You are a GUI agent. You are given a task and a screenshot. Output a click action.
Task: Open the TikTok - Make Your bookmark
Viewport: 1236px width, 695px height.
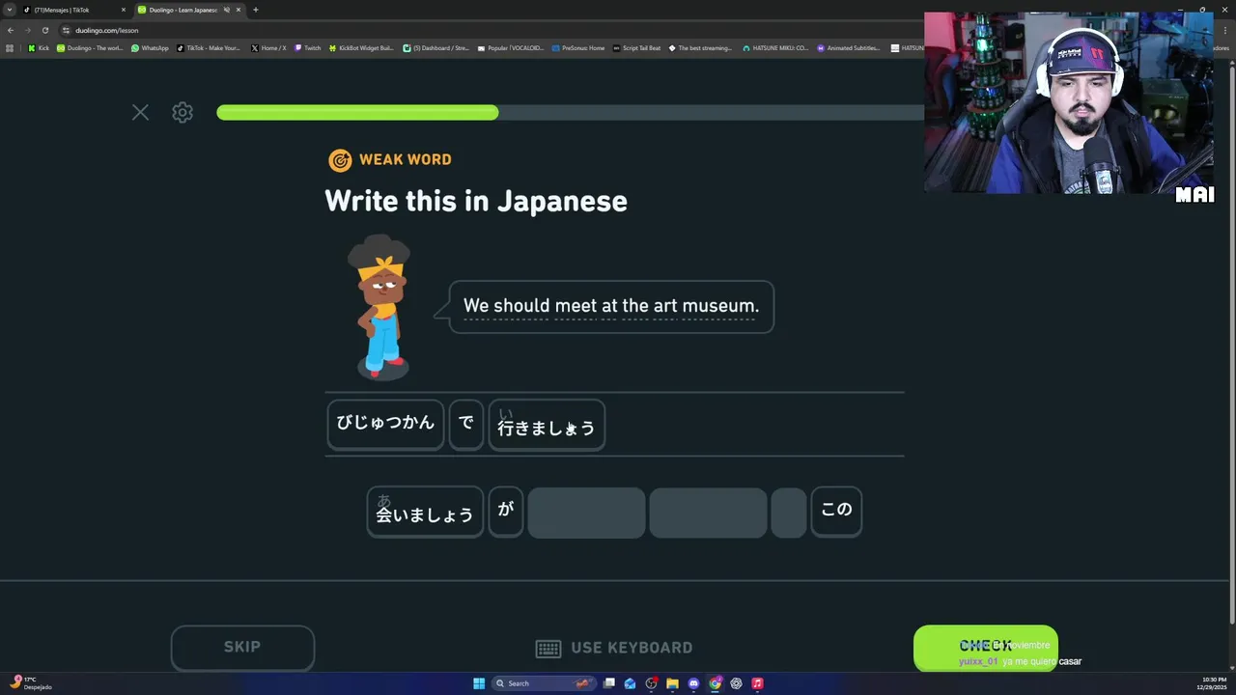(x=208, y=47)
